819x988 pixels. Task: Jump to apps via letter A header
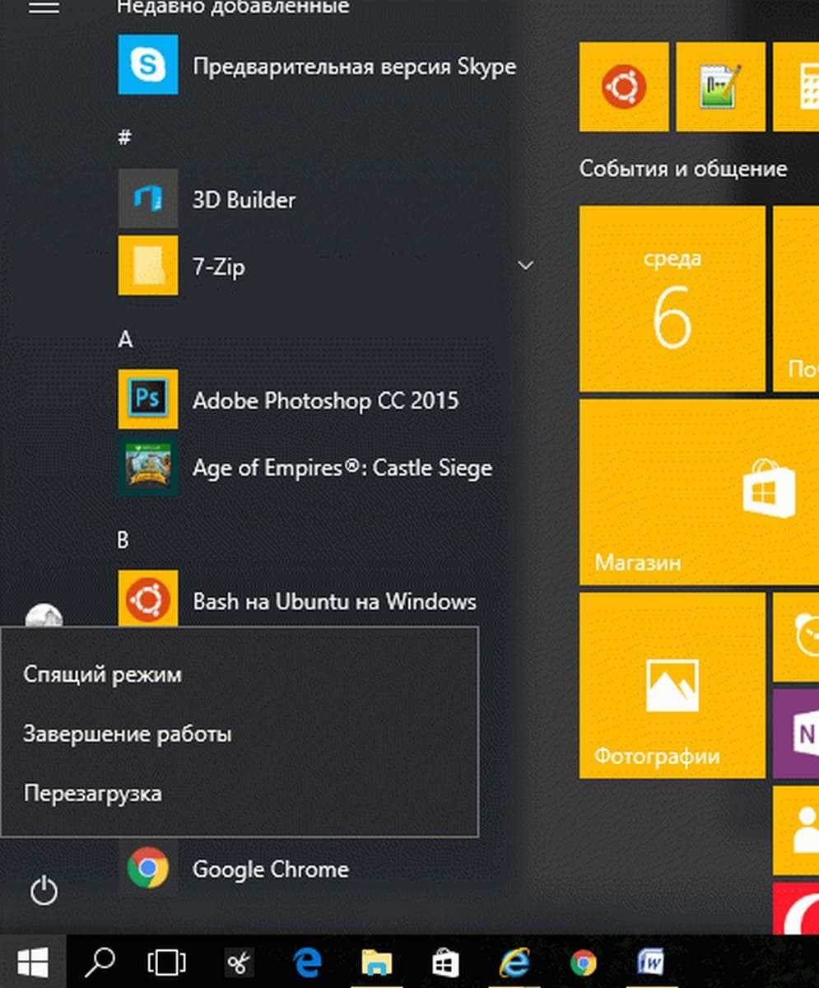[x=125, y=339]
